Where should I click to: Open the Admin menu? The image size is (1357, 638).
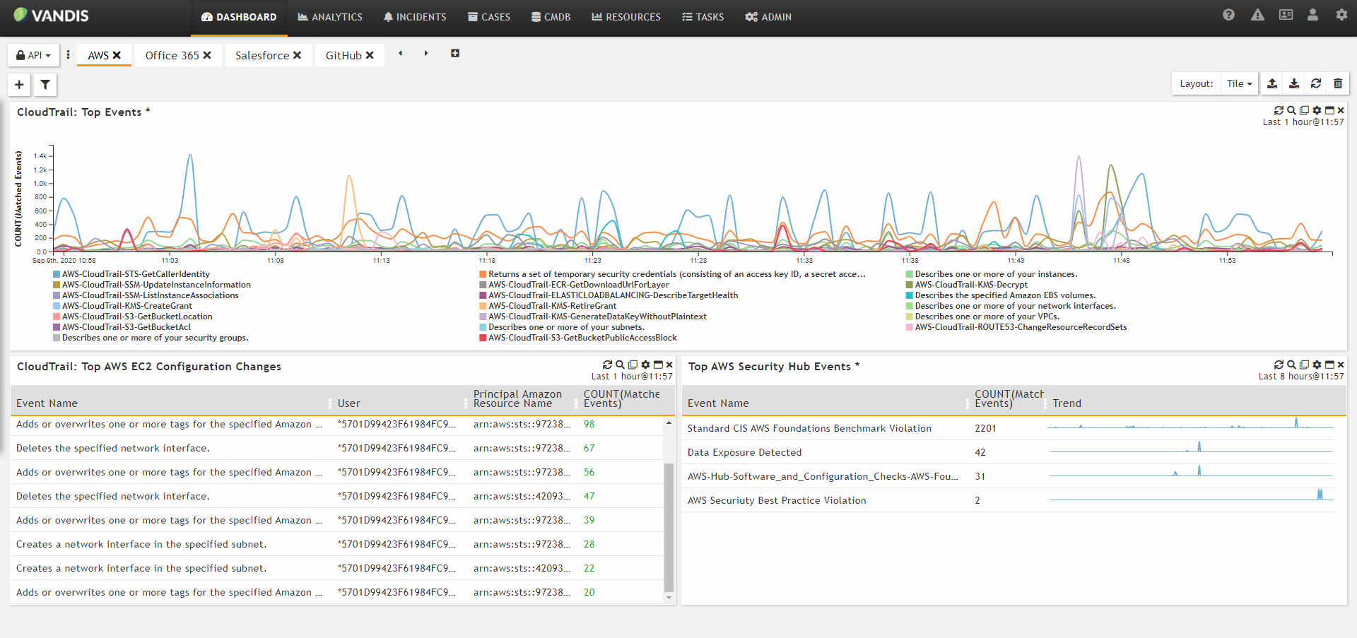[768, 17]
